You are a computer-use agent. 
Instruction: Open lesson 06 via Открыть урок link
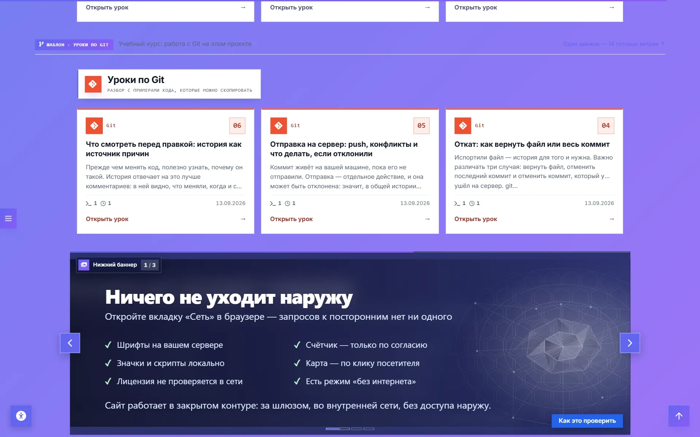[107, 219]
